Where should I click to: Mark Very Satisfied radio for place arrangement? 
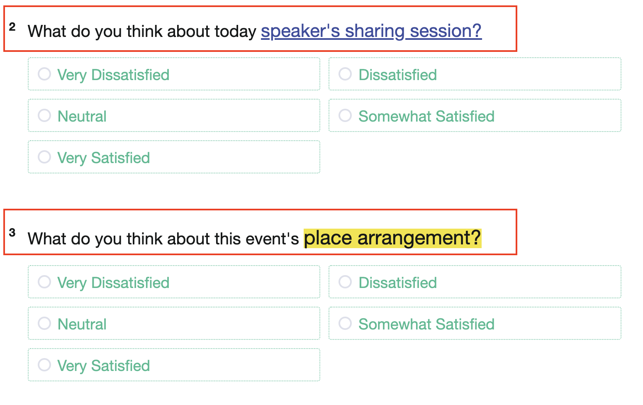(44, 365)
